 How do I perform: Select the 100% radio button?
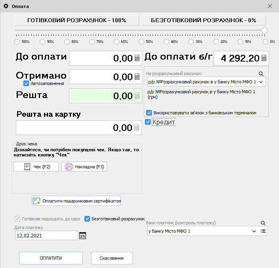[x=17, y=42]
